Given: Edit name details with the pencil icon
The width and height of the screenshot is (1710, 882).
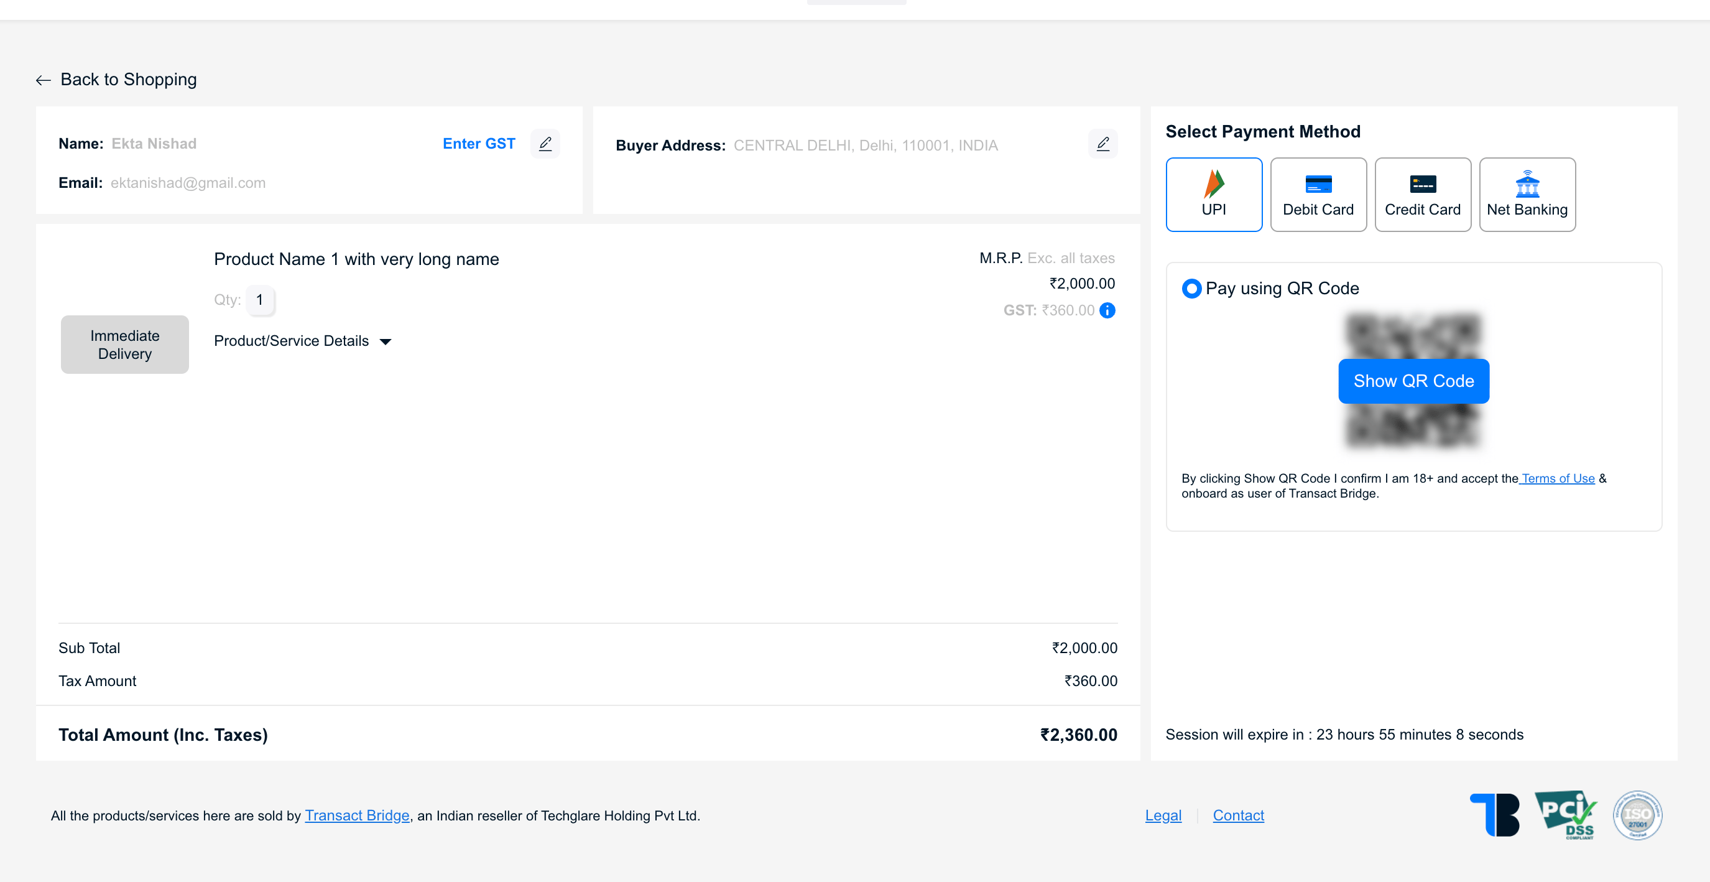Looking at the screenshot, I should (545, 144).
